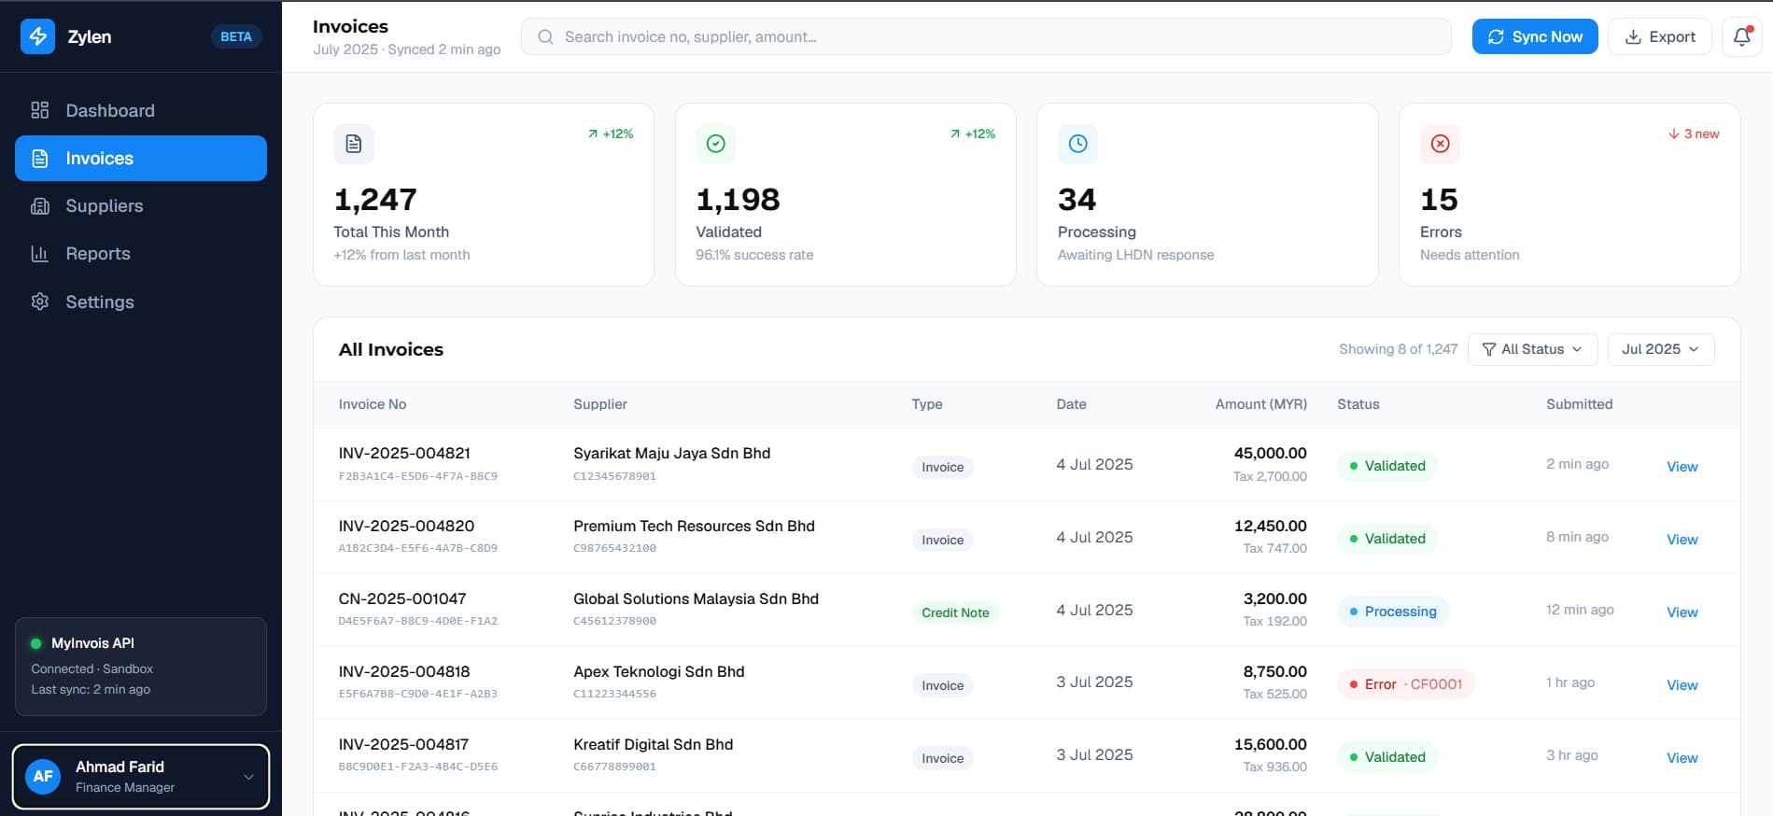Click the Reports bar chart icon
The width and height of the screenshot is (1773, 816).
pyautogui.click(x=40, y=253)
